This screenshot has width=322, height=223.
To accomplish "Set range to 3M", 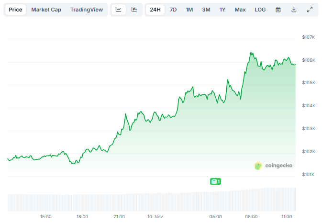I will point(206,10).
